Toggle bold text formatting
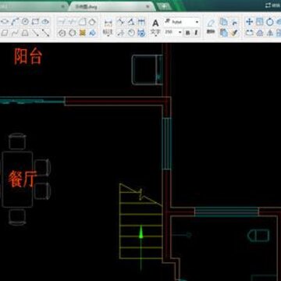Screen dimensions: 281x281 coord(187,33)
